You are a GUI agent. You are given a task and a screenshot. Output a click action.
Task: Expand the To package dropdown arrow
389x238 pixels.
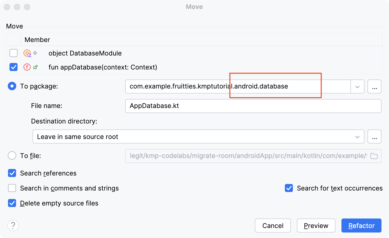pyautogui.click(x=357, y=86)
